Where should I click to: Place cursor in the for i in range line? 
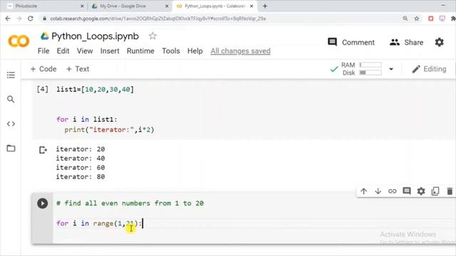point(99,223)
